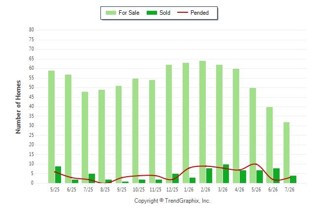Click the For Sale bar for 8/25
The height and width of the screenshot is (213, 318).
pyautogui.click(x=101, y=136)
